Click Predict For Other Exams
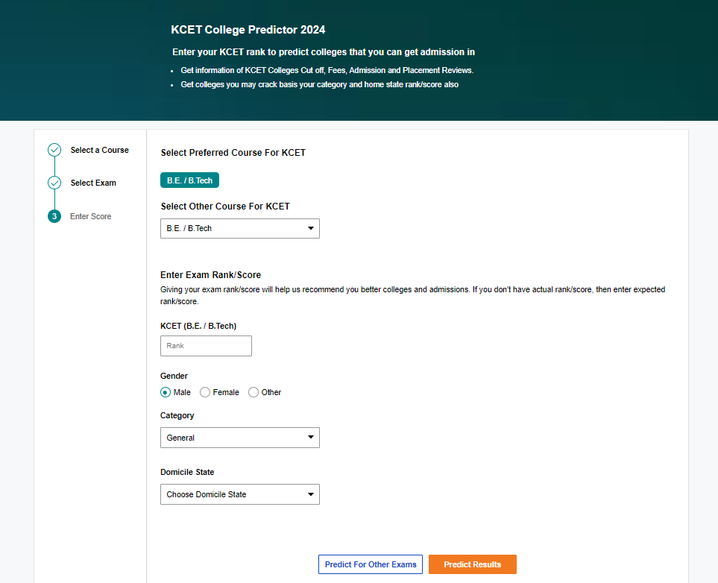718x583 pixels. pyautogui.click(x=370, y=564)
